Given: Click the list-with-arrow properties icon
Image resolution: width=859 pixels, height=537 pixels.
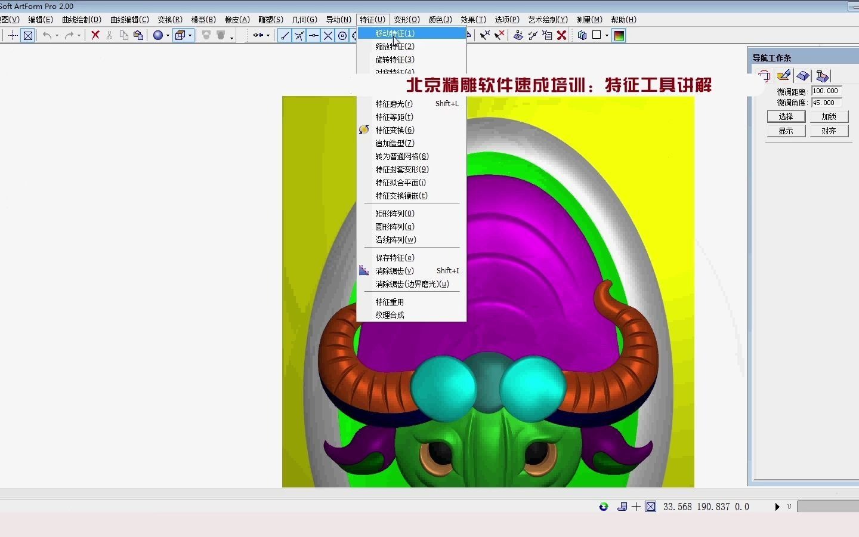Looking at the screenshot, I should click(547, 35).
